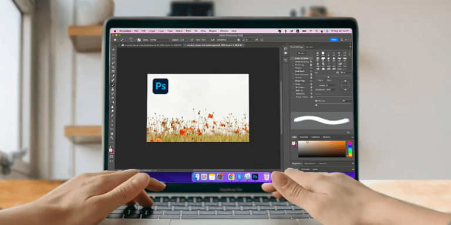Open smoothing options gear

pos(238,40)
